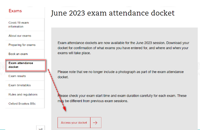Open Exam timetables menu entry
Screen dimensions: 200x130
tap(19, 85)
